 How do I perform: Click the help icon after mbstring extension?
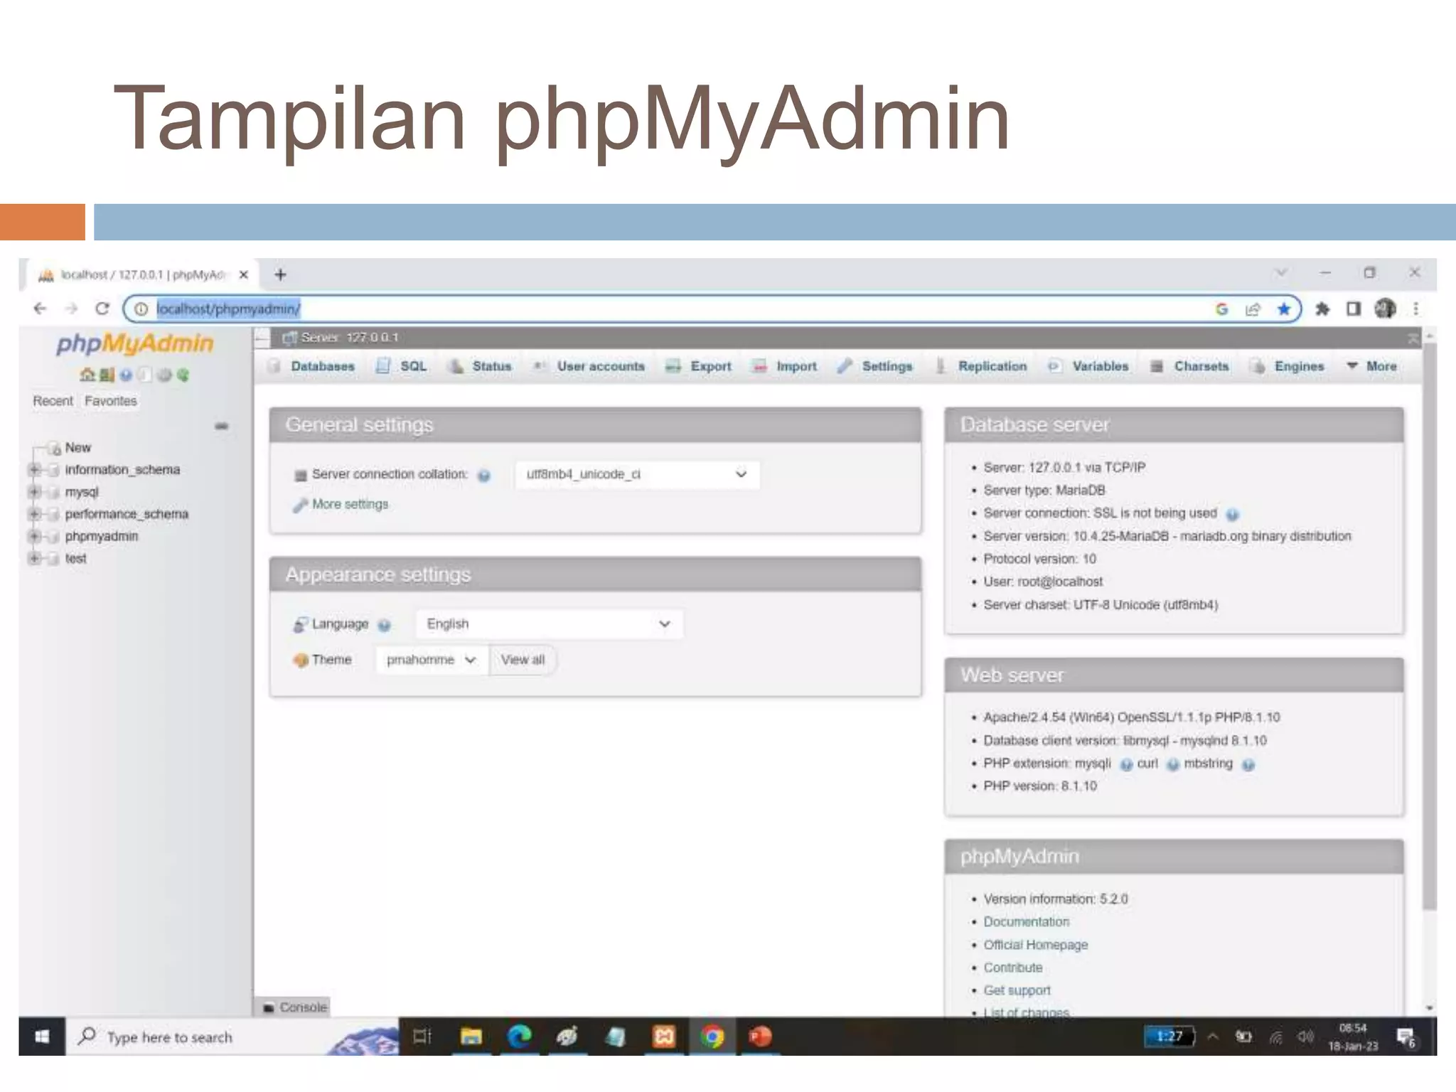tap(1248, 764)
